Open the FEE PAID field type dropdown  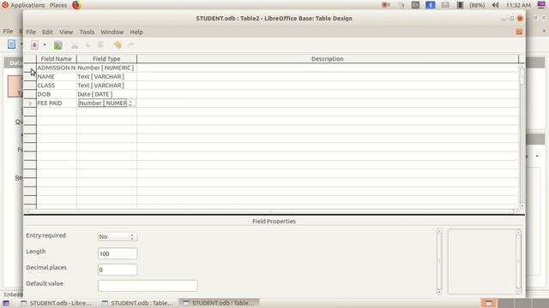[130, 103]
